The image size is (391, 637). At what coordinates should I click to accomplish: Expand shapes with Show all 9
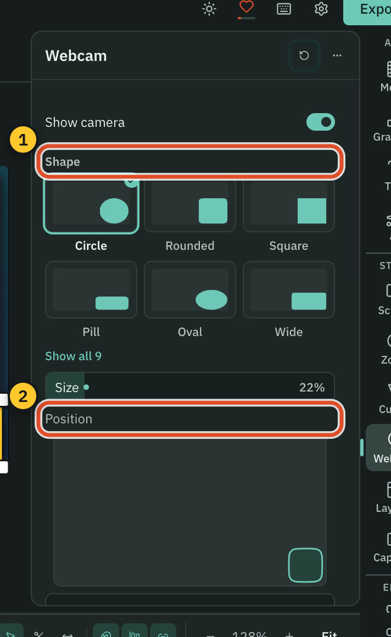[73, 356]
